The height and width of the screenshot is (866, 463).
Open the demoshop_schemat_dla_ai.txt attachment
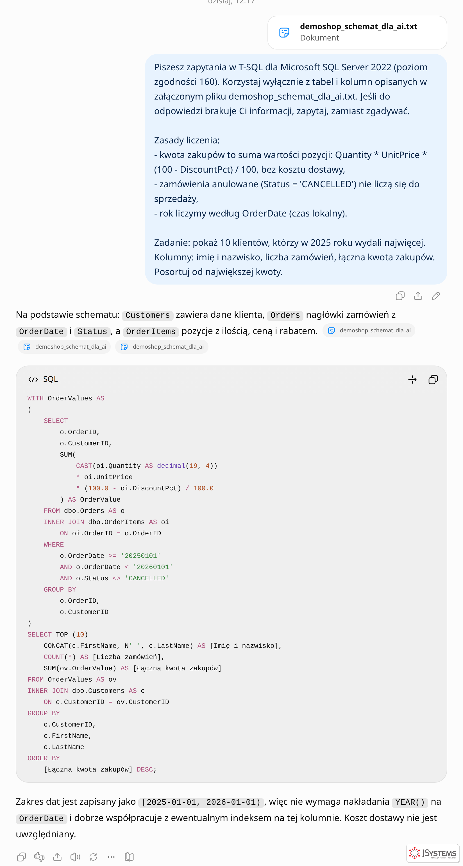(357, 32)
